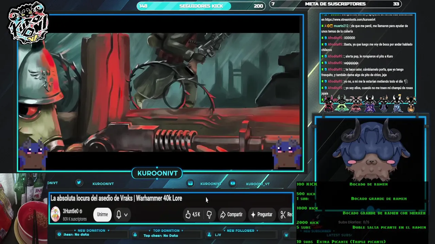Screen dimensions: 435x244
Task: Click the KUROONIVT channel name badge
Action: point(157,173)
